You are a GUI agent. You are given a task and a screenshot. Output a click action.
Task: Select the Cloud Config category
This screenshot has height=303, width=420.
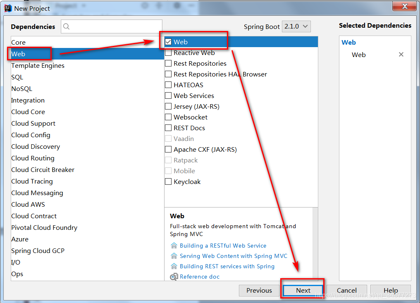[x=87, y=135]
